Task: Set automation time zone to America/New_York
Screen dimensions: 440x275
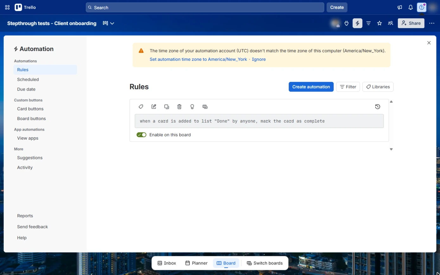Action: [x=198, y=59]
